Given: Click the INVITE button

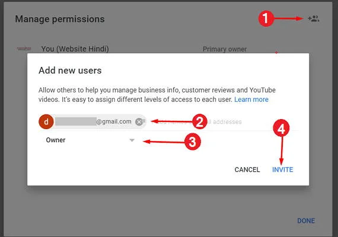Looking at the screenshot, I should tap(282, 169).
